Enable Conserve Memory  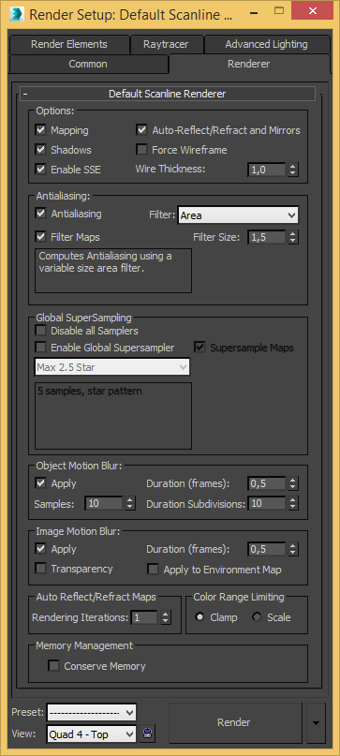point(53,666)
